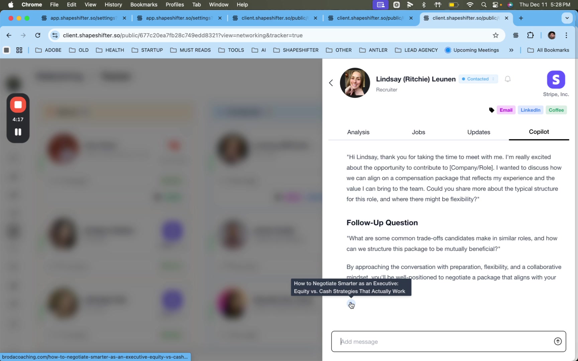Reload the current page
The width and height of the screenshot is (578, 361).
click(38, 35)
